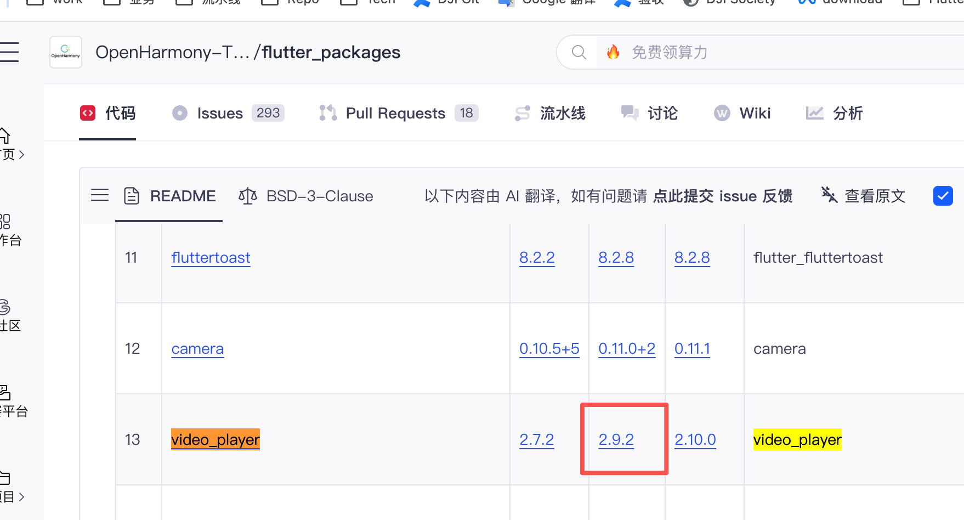The height and width of the screenshot is (520, 964).
Task: Click the search magnifier icon
Action: click(579, 52)
